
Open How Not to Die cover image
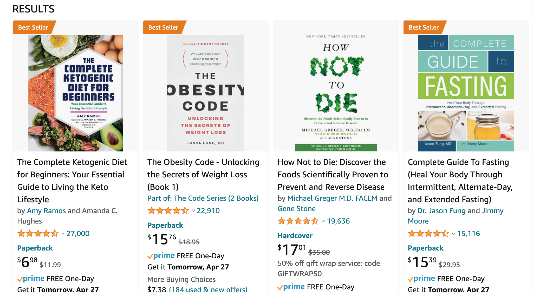(336, 93)
